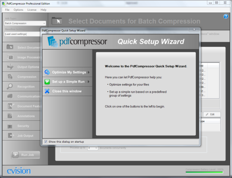Click the Recognition magnifier icon
Image resolution: width=232 pixels, height=178 pixels.
coord(10,86)
